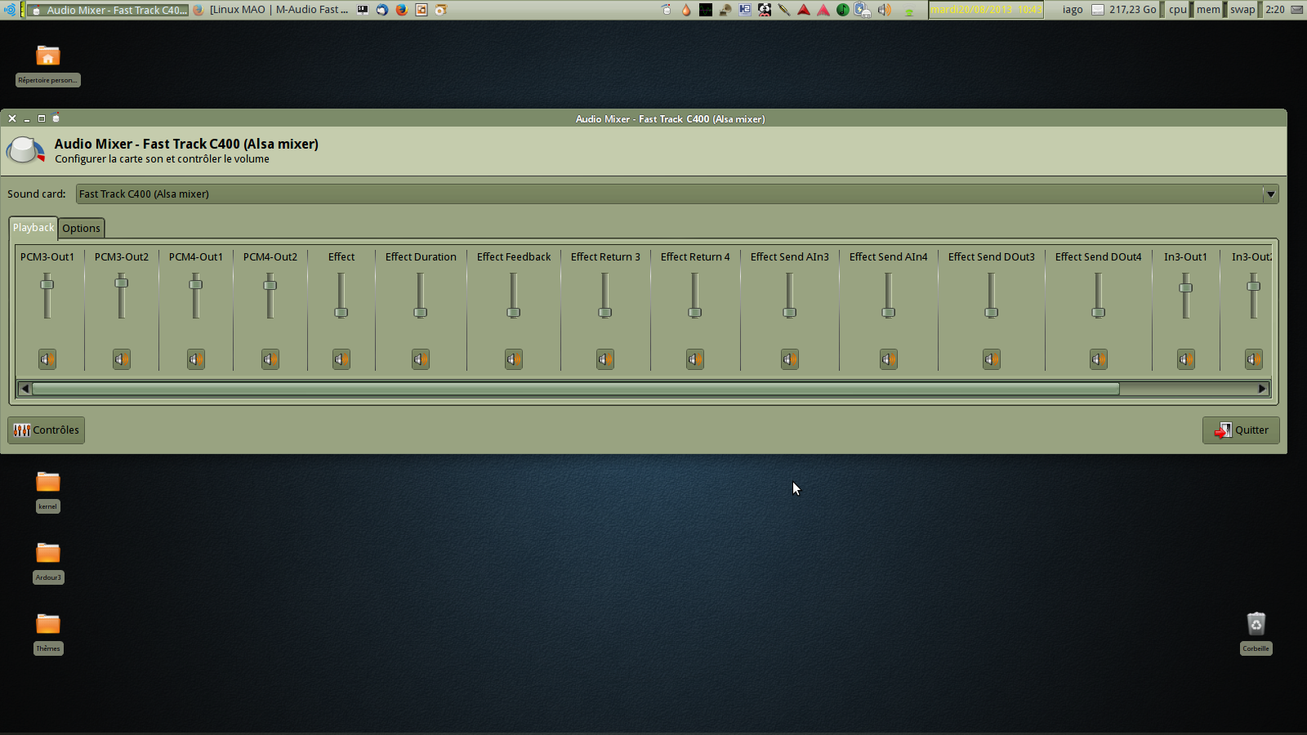Mute the PCM3-Out1 channel
The width and height of the screenshot is (1307, 735).
(x=47, y=359)
